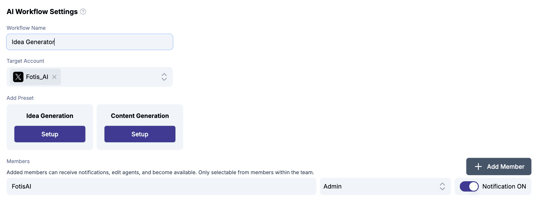Open the Admin role dropdown
Image resolution: width=537 pixels, height=198 pixels.
tap(385, 186)
